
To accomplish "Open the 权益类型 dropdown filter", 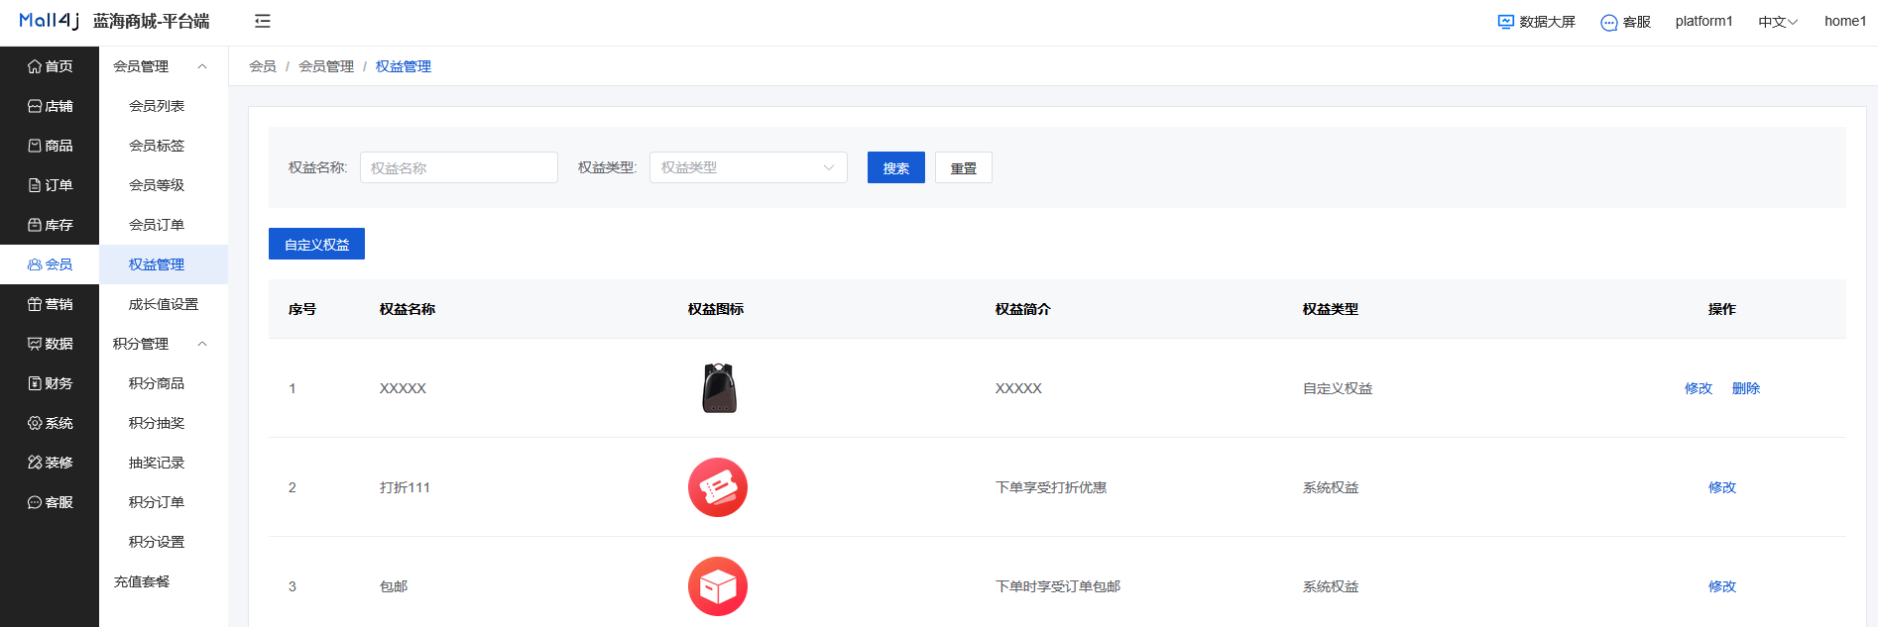I will (x=749, y=167).
